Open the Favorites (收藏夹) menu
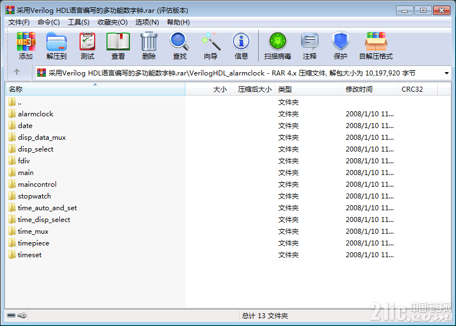This screenshot has width=456, height=326. [x=113, y=22]
